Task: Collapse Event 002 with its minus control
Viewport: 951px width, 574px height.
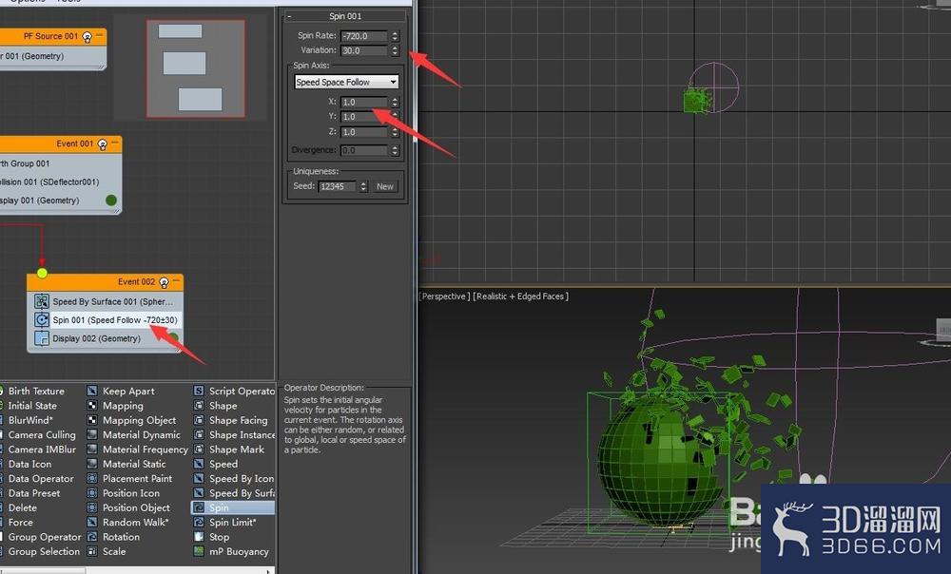Action: pos(176,281)
